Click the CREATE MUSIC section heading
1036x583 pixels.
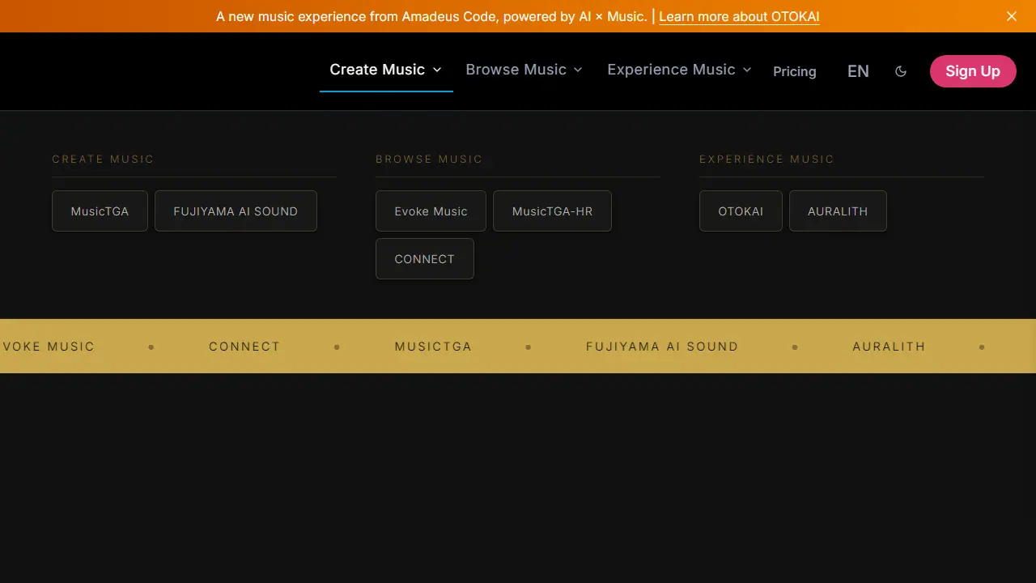click(x=103, y=160)
